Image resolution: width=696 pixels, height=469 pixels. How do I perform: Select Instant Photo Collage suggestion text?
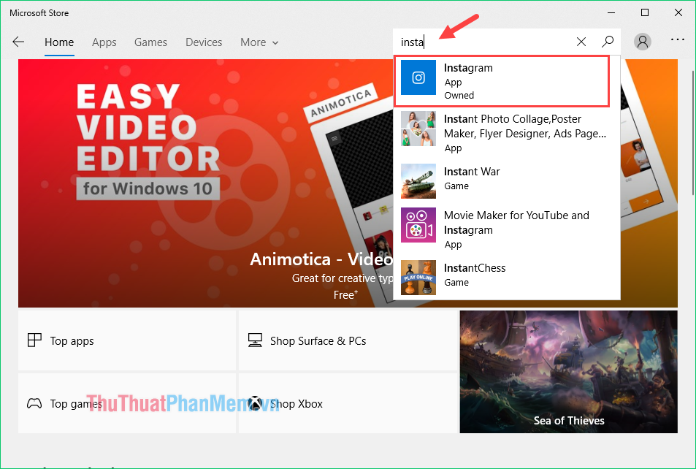coord(524,126)
